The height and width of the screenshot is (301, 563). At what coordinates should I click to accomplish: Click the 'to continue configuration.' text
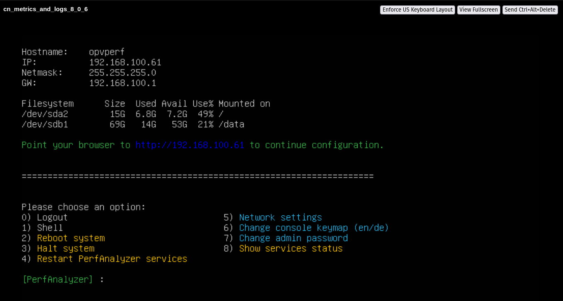(x=317, y=145)
